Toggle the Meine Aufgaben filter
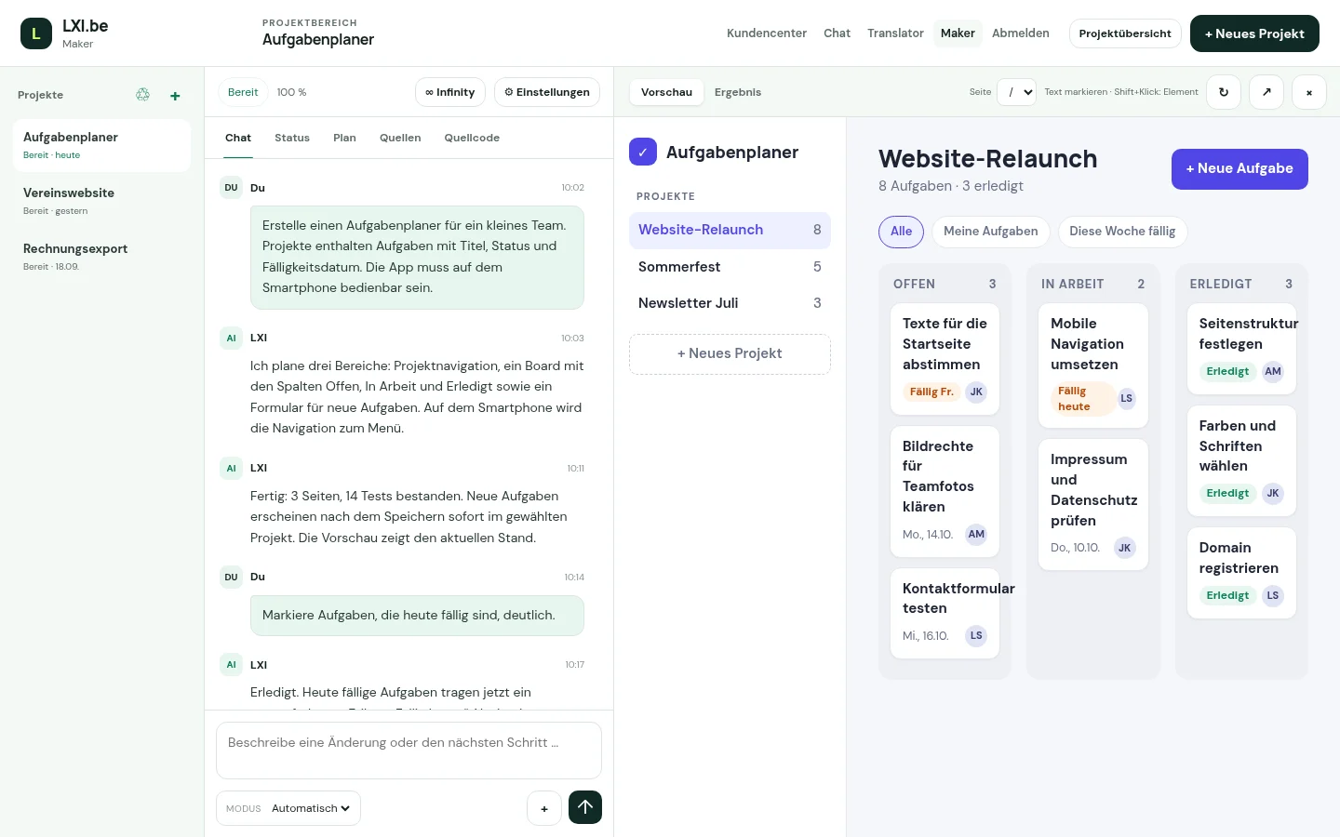Viewport: 1340px width, 837px height. click(991, 232)
